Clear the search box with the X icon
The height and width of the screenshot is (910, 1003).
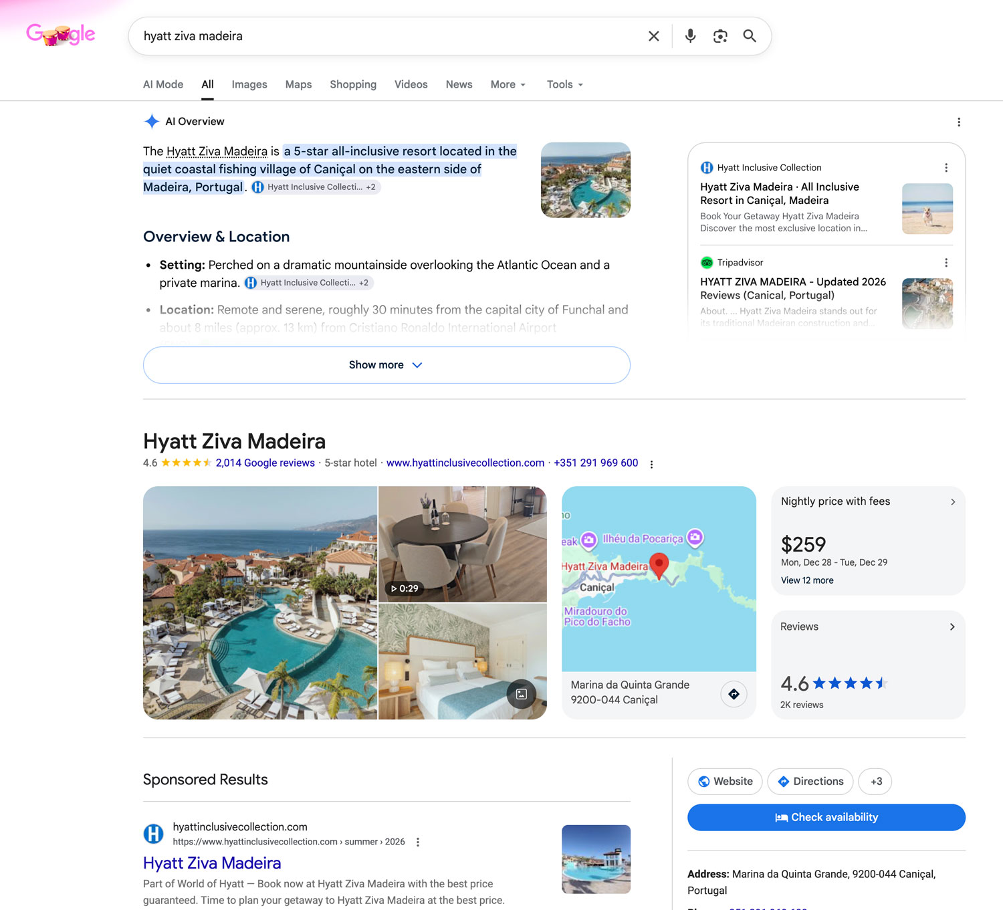654,36
